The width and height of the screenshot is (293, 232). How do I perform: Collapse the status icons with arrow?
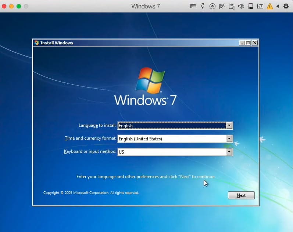(278, 6)
